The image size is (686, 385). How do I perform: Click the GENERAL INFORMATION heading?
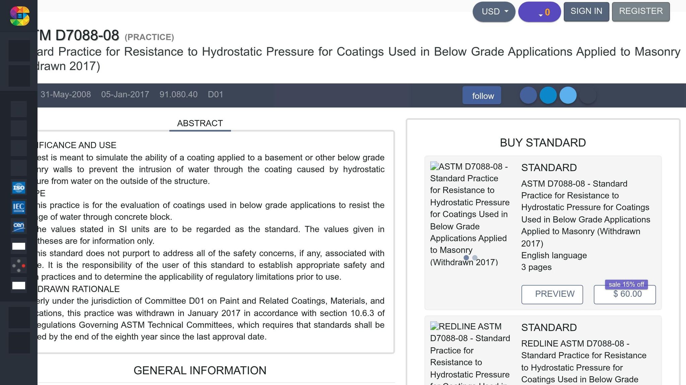pos(200,371)
